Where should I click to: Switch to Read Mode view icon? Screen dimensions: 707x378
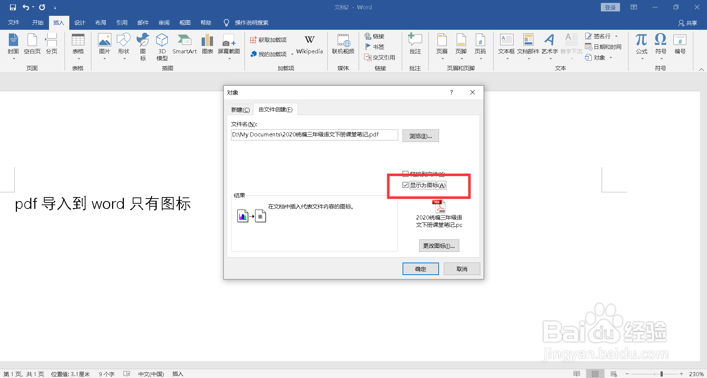coord(577,374)
